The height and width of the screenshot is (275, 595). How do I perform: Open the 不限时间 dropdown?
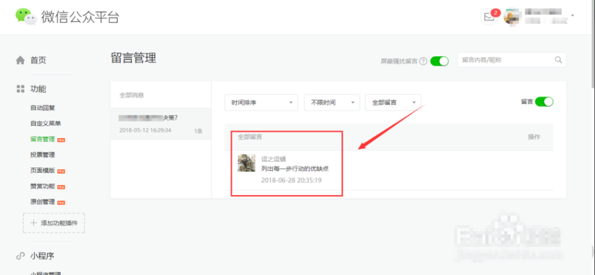[x=332, y=102]
